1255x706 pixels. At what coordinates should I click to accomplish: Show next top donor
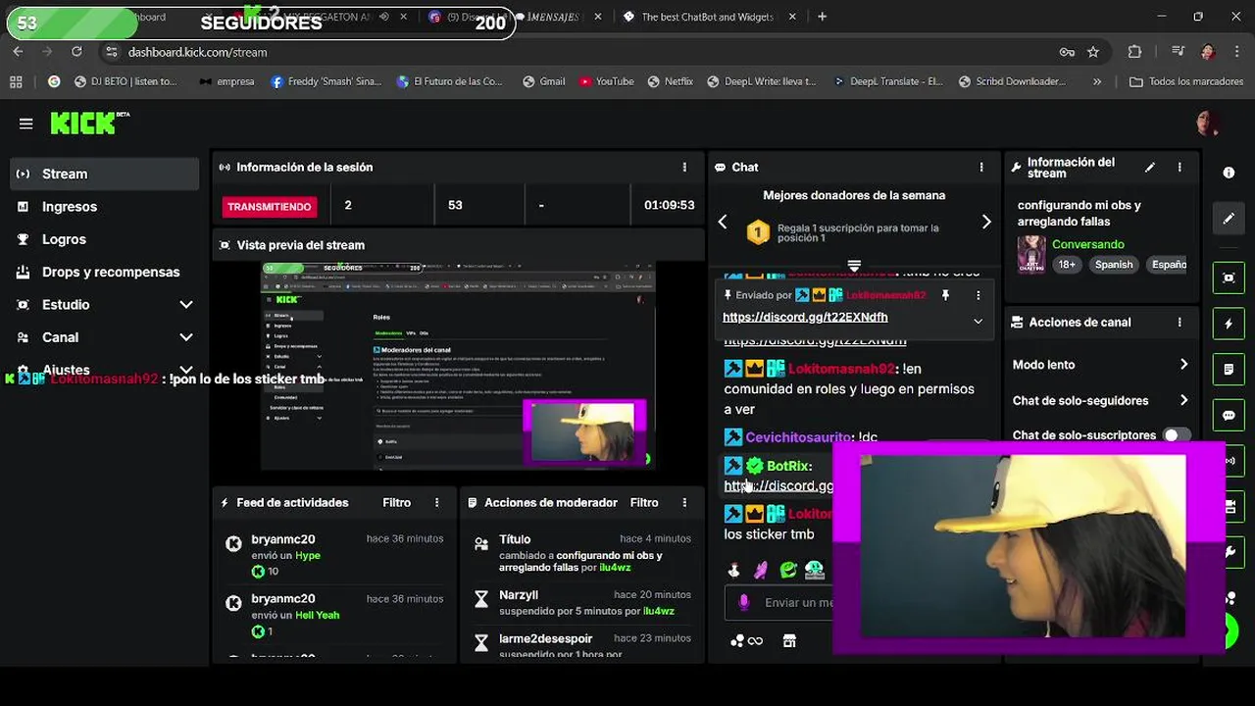[x=986, y=223]
